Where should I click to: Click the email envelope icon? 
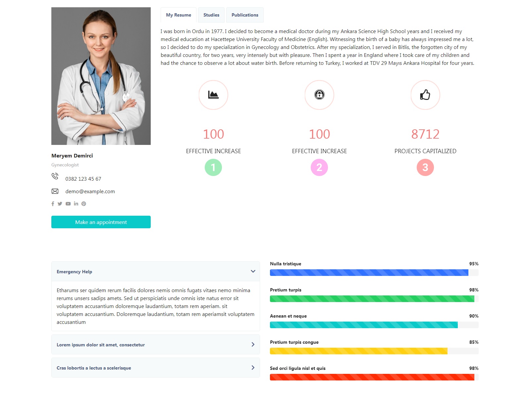(55, 191)
